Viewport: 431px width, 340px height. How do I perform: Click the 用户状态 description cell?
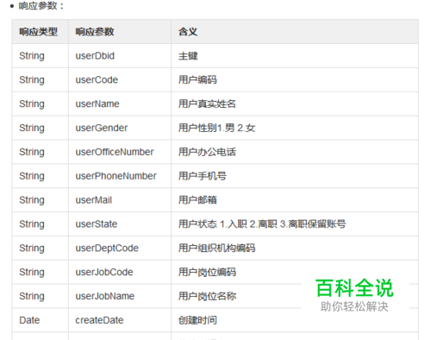[x=295, y=224]
